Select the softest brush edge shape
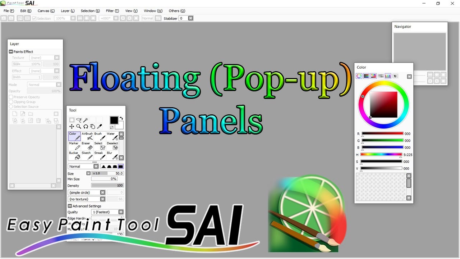Screen dimensions: 460x259 point(103,167)
